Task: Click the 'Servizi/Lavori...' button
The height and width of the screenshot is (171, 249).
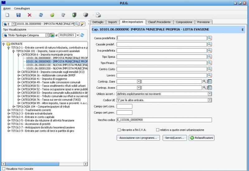Action: click(174, 138)
